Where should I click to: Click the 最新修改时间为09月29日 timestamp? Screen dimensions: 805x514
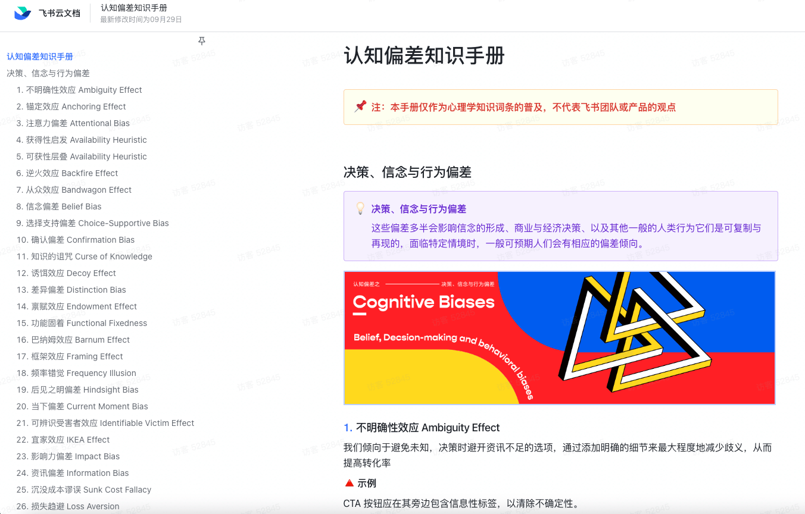pyautogui.click(x=141, y=20)
